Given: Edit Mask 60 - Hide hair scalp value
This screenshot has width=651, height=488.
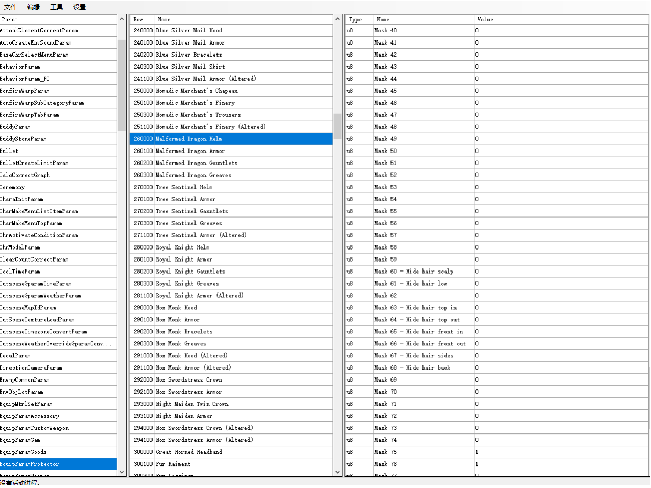Looking at the screenshot, I should [561, 272].
